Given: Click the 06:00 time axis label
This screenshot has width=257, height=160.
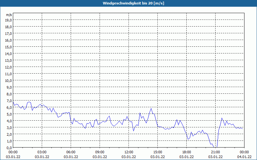Looking at the screenshot, I should [71, 152].
